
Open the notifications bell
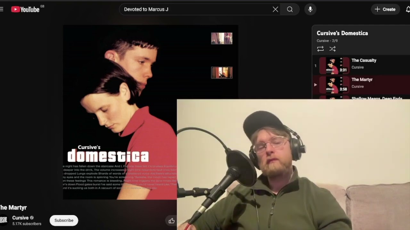point(408,9)
